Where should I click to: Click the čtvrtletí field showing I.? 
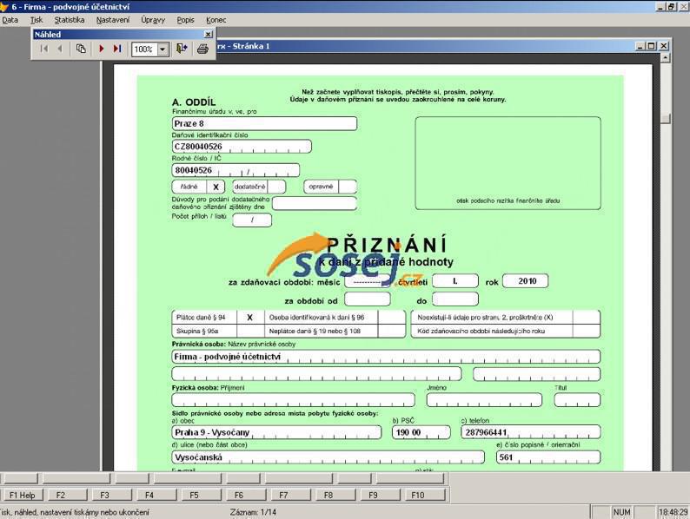pos(455,281)
